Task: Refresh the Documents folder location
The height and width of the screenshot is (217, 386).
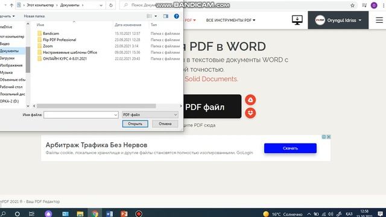Action: tap(111, 5)
